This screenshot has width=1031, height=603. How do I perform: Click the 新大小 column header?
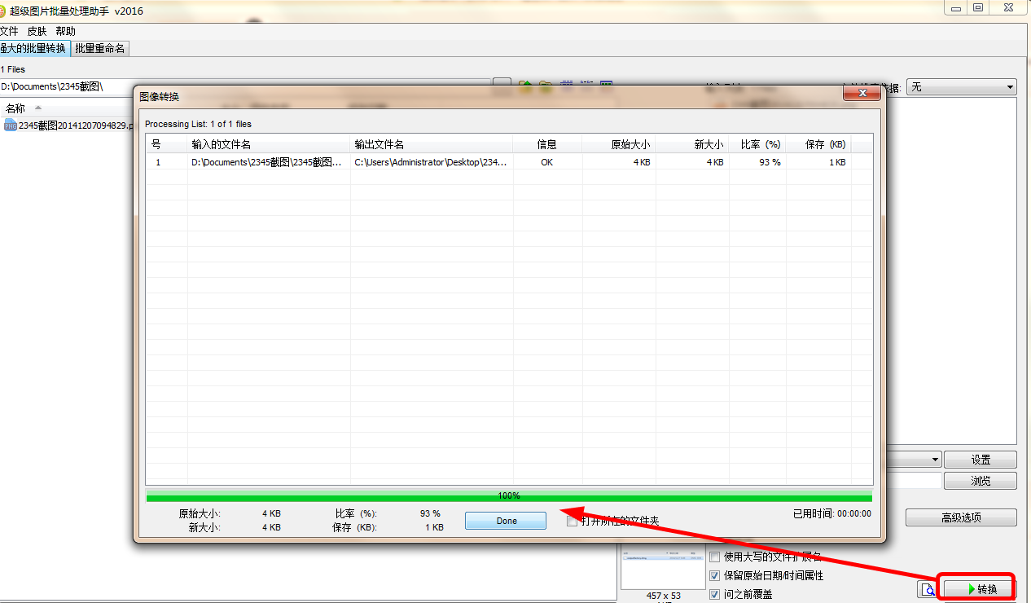pos(692,144)
